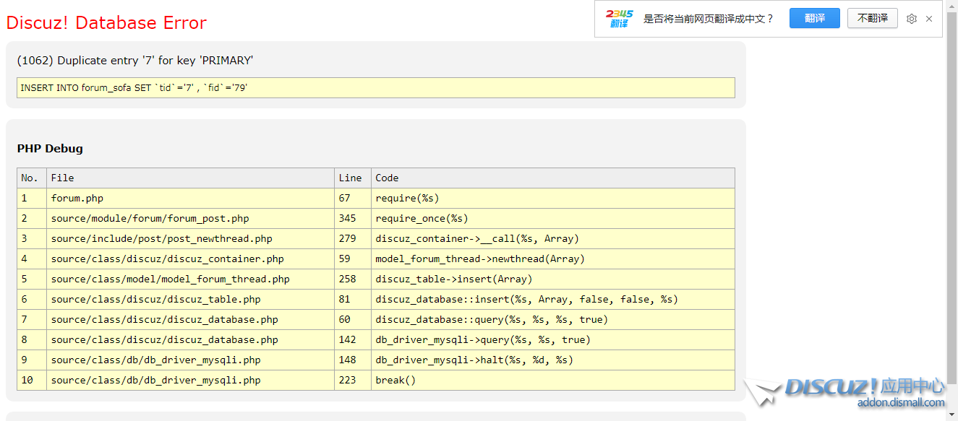Click the model_forum_thread.php file row
The width and height of the screenshot is (958, 421).
pos(190,279)
